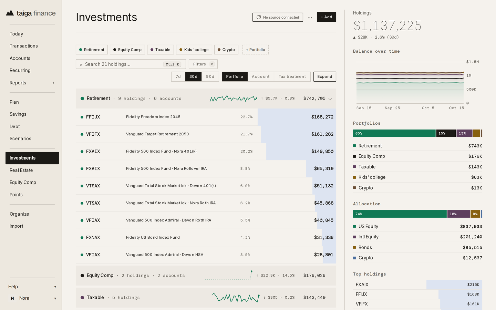Toggle the Crypto portfolio chip
Screen dimensions: 496x310
click(226, 50)
